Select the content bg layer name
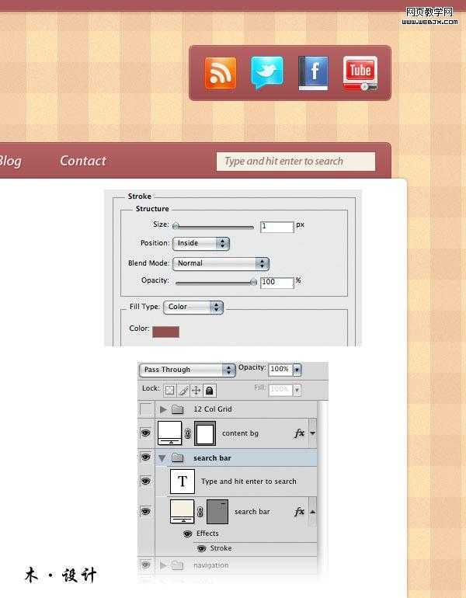 240,433
